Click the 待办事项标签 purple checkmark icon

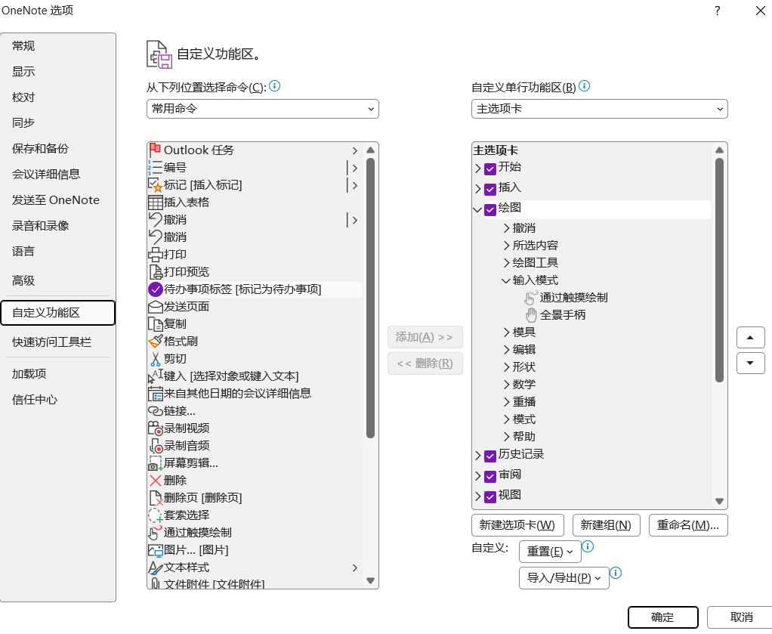(155, 289)
